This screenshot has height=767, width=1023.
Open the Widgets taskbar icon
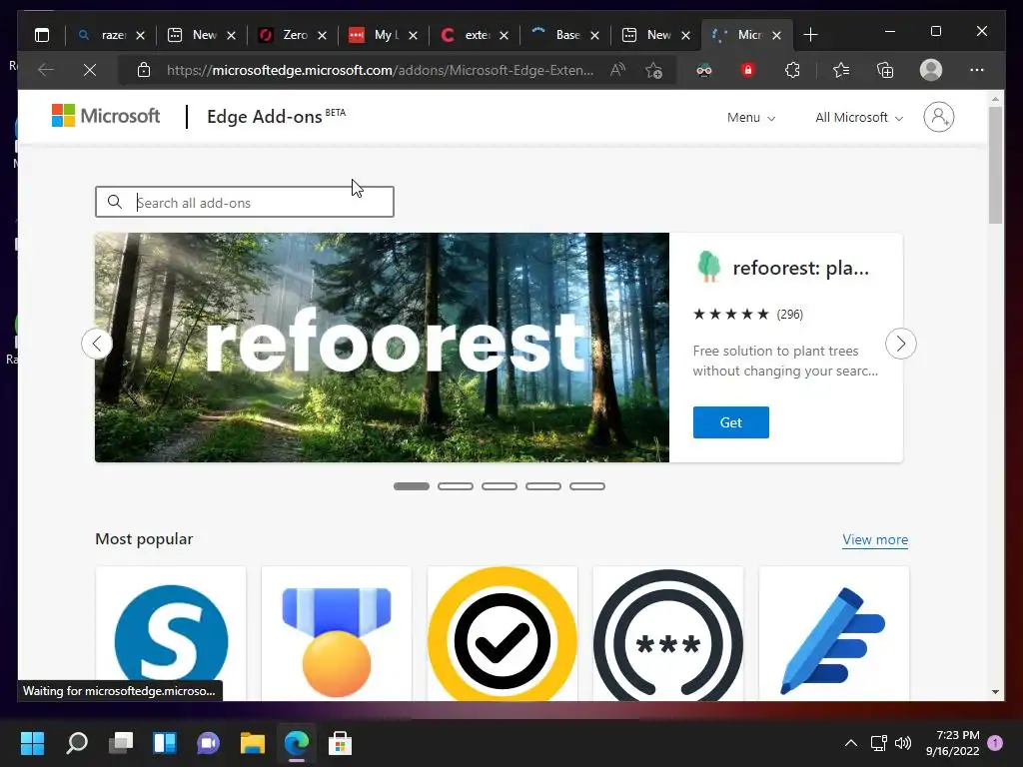[x=165, y=743]
